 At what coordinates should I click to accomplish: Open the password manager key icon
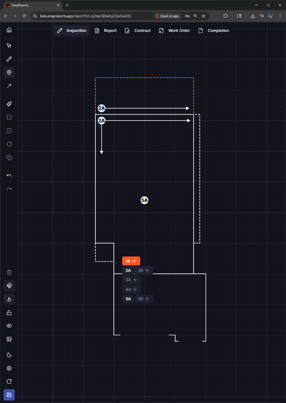(x=187, y=16)
